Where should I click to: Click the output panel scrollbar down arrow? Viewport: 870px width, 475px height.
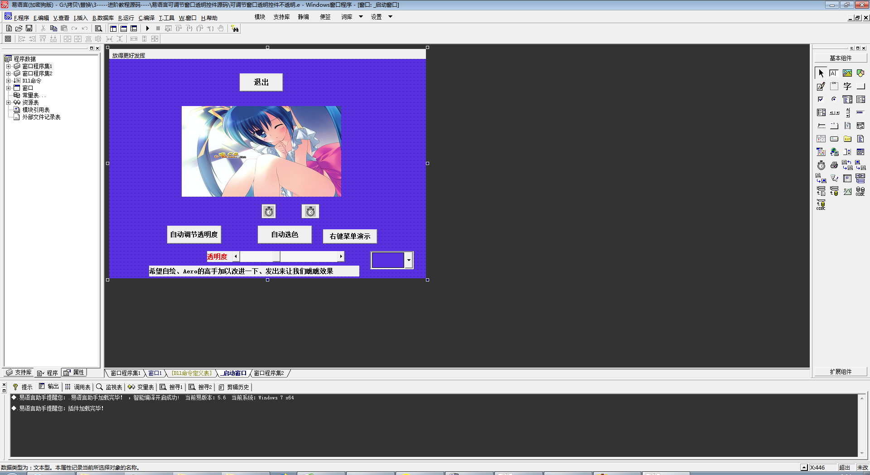pos(862,453)
